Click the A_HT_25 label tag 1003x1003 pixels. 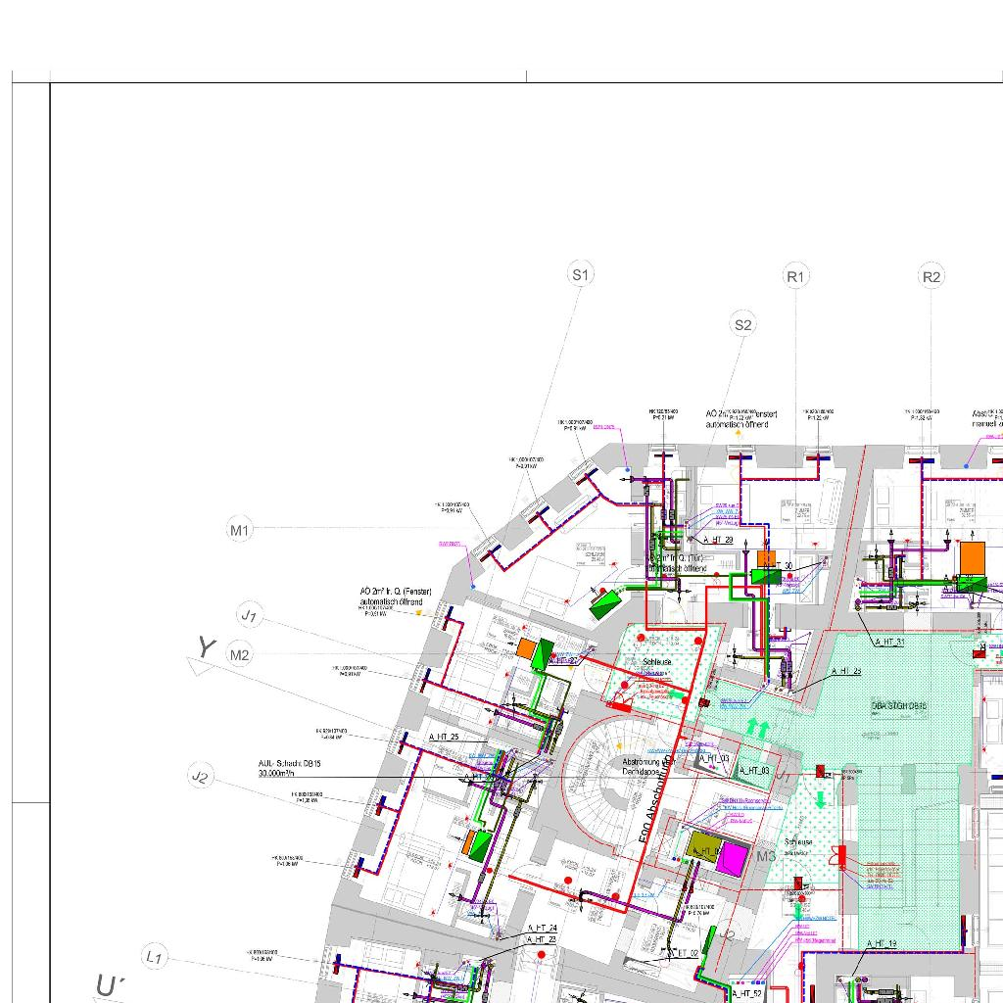(x=444, y=737)
